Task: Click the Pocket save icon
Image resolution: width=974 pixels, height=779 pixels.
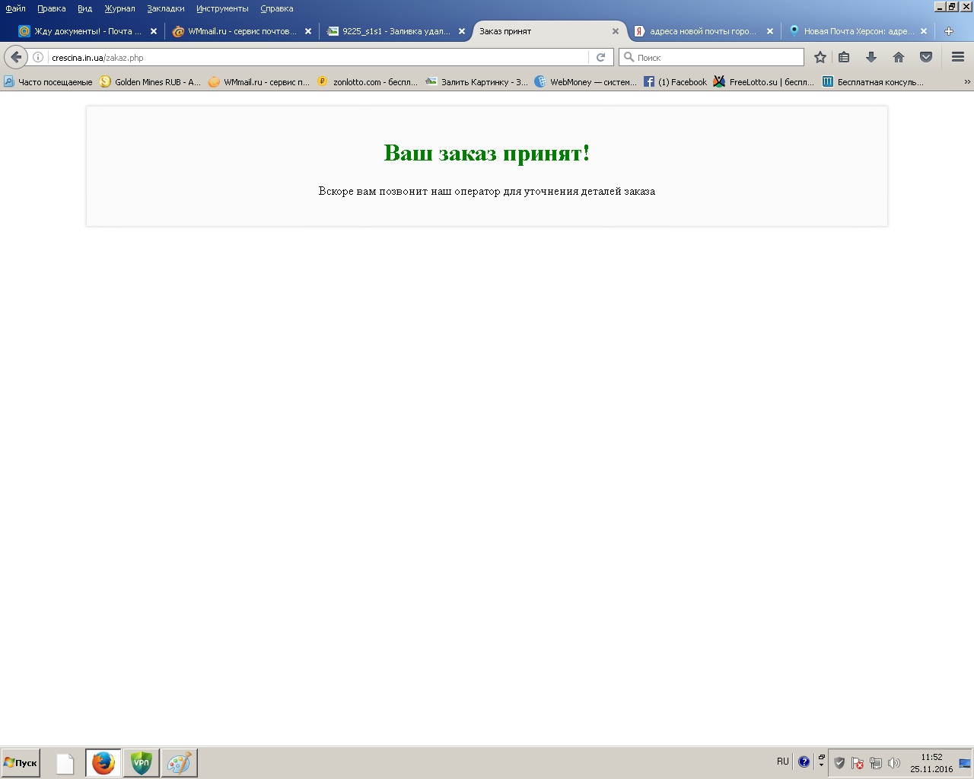Action: click(x=926, y=57)
